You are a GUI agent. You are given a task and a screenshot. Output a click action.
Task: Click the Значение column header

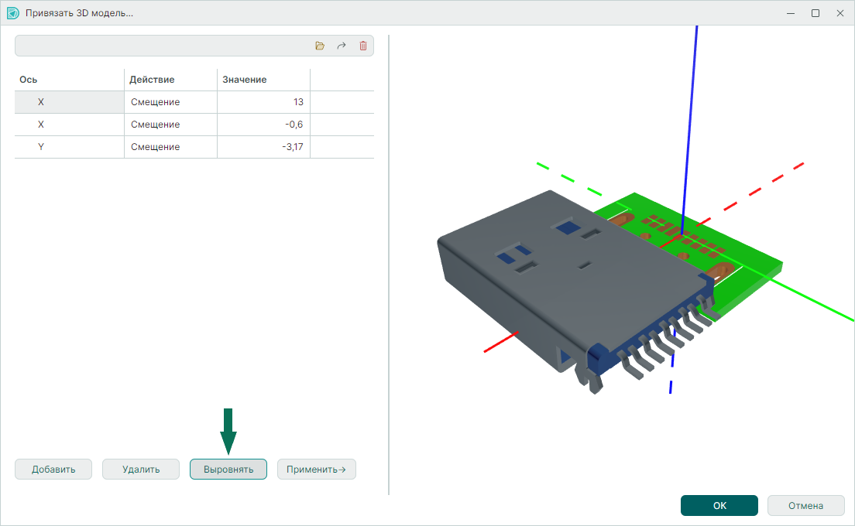pos(263,80)
